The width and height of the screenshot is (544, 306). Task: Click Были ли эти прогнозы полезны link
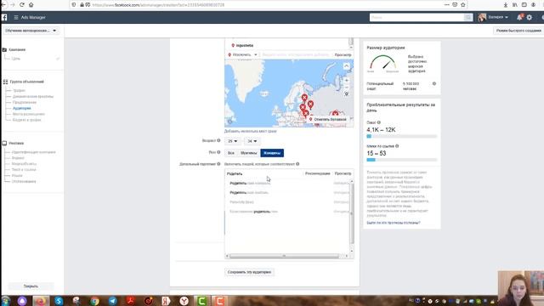click(394, 223)
